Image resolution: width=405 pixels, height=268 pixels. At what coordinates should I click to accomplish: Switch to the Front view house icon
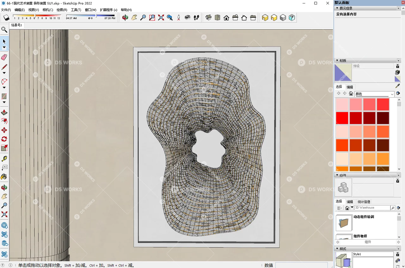coord(226,18)
